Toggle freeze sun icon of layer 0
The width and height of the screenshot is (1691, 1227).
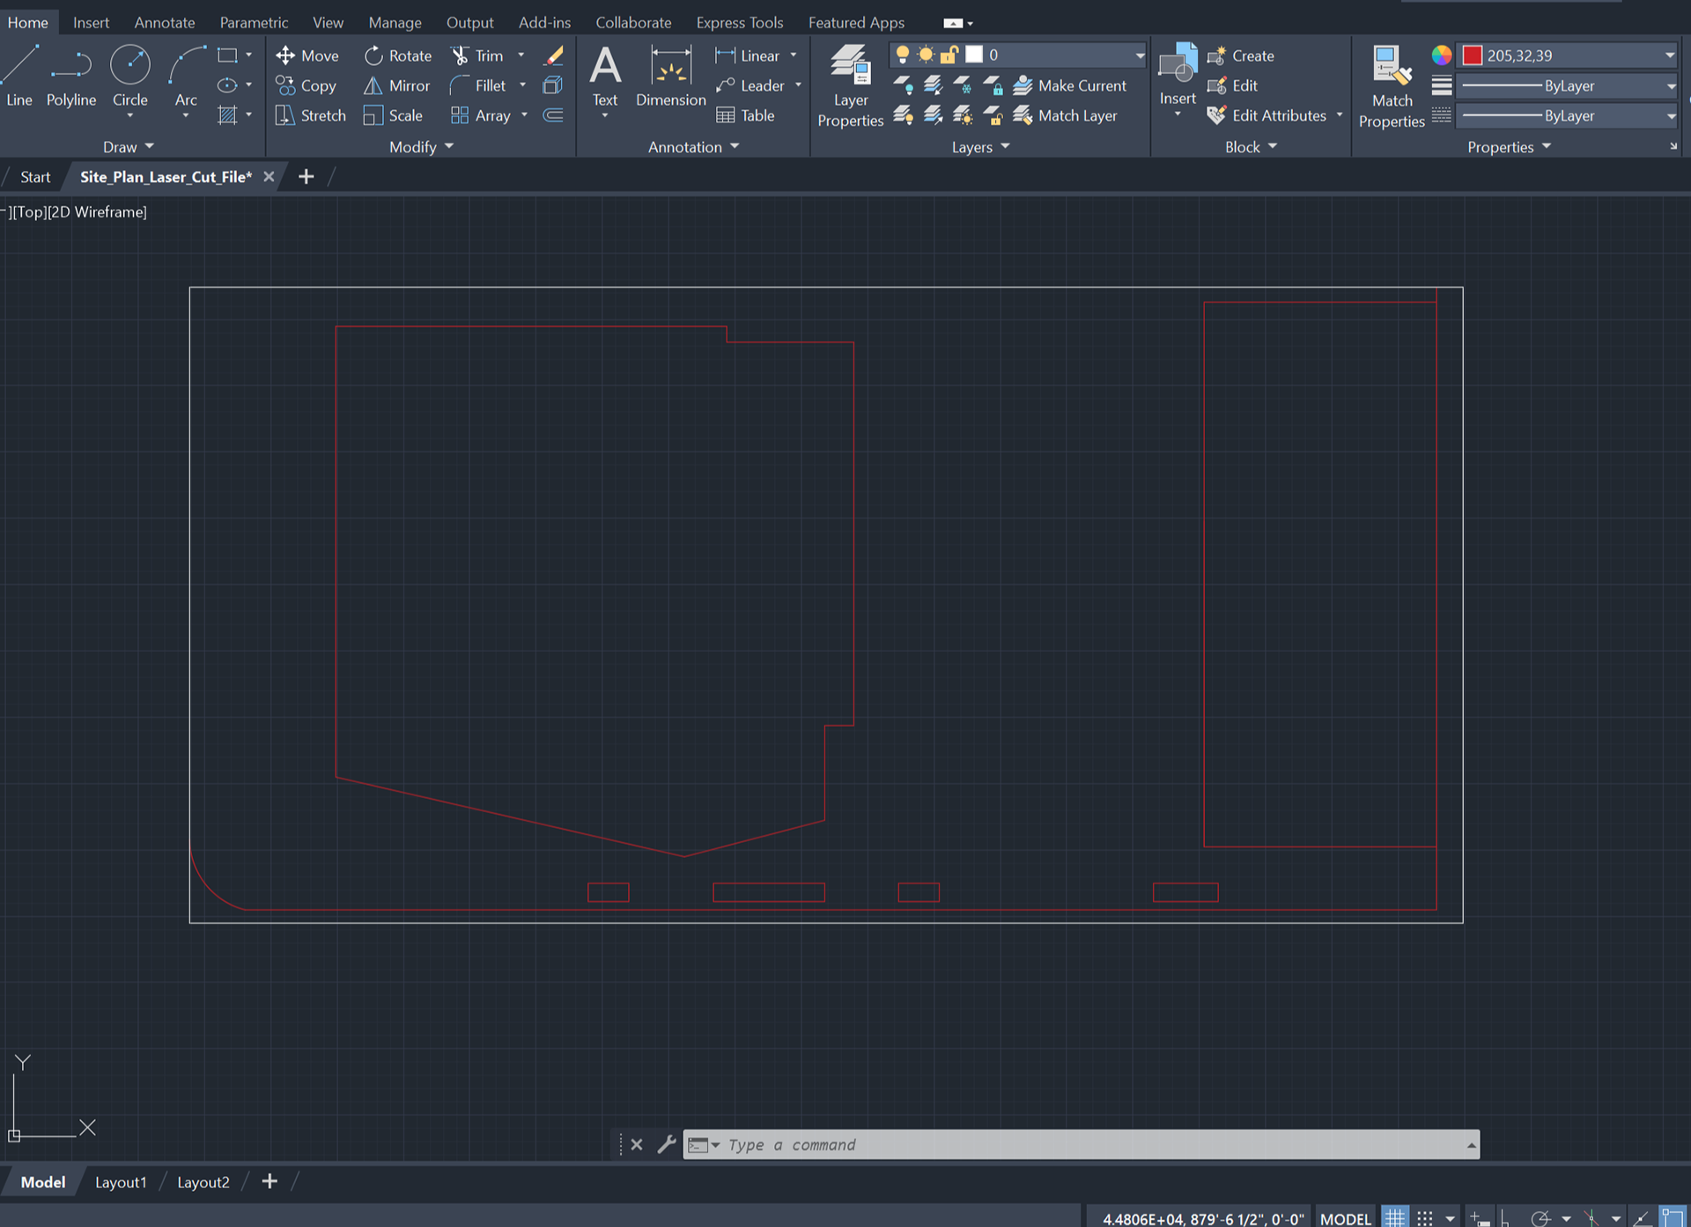pos(926,55)
